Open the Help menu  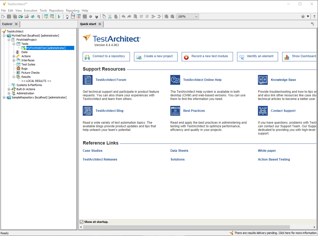pos(85,11)
